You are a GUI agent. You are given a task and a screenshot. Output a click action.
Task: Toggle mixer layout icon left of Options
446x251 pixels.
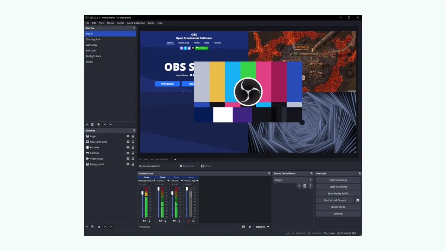tap(243, 227)
